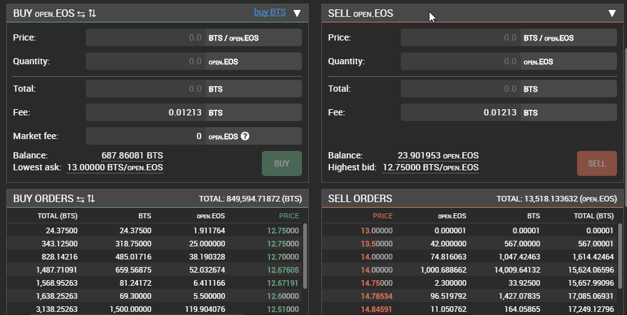Flip horizontal icon in BUY ORDERS header
This screenshot has width=627, height=315.
click(x=80, y=199)
